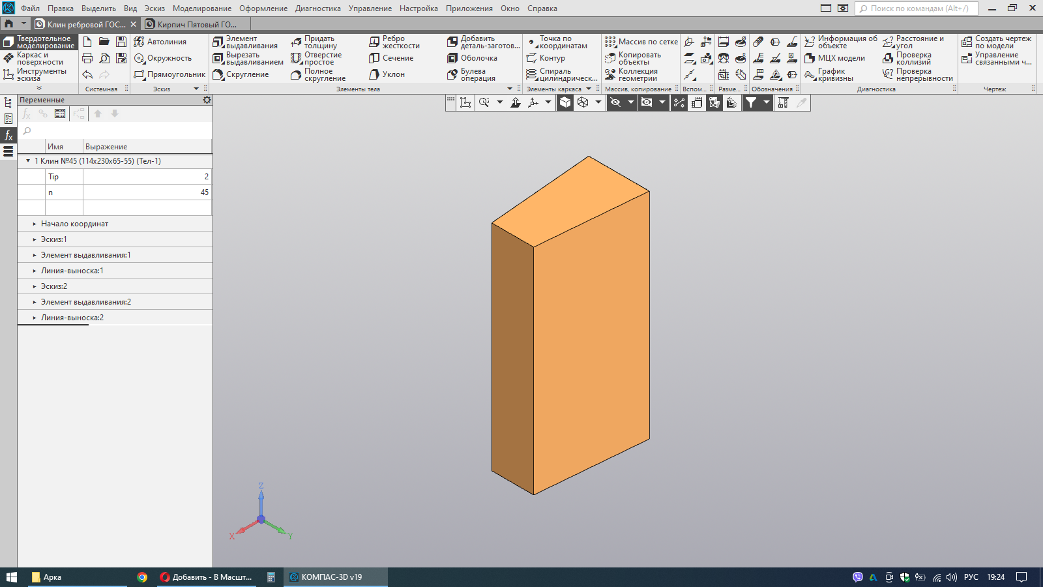Click the Windows Start button

11,577
